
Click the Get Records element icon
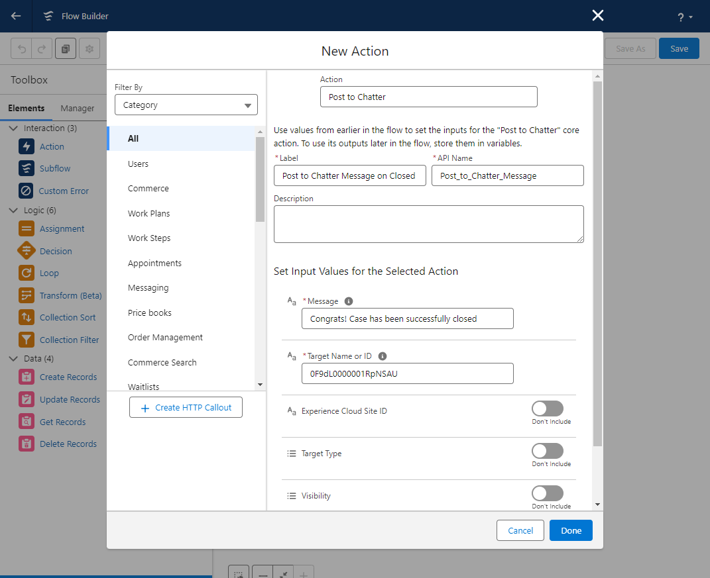pyautogui.click(x=27, y=422)
